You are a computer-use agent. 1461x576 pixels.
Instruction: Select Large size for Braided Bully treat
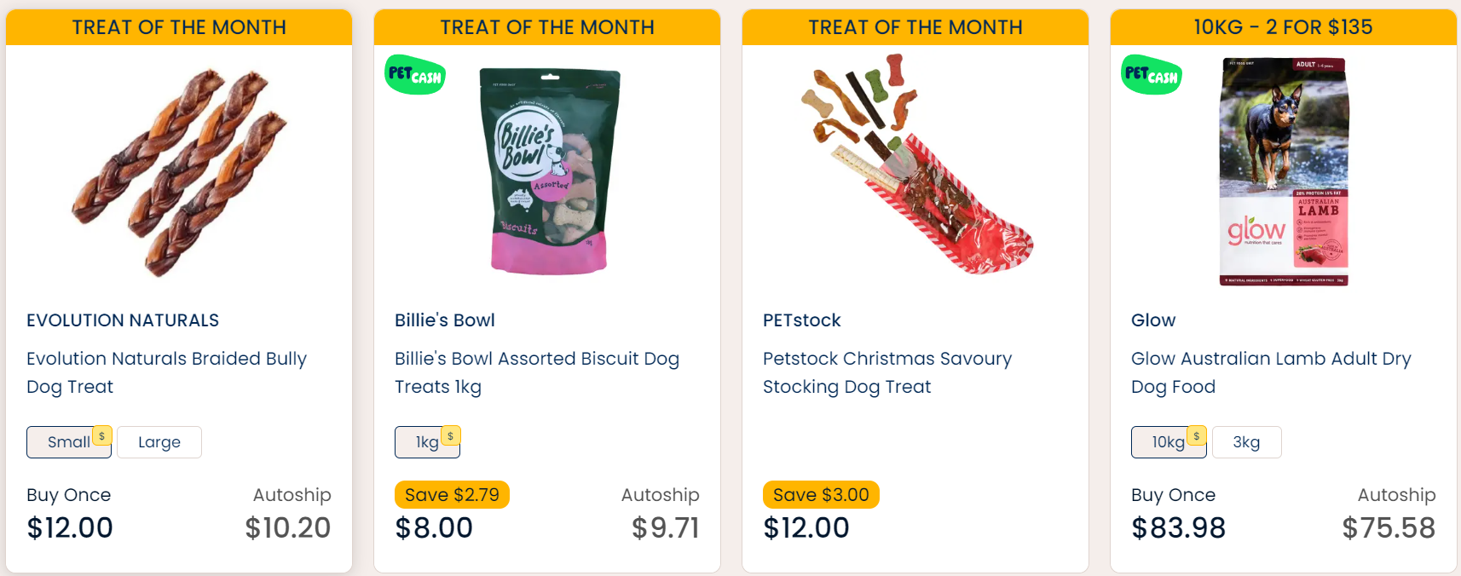[159, 442]
